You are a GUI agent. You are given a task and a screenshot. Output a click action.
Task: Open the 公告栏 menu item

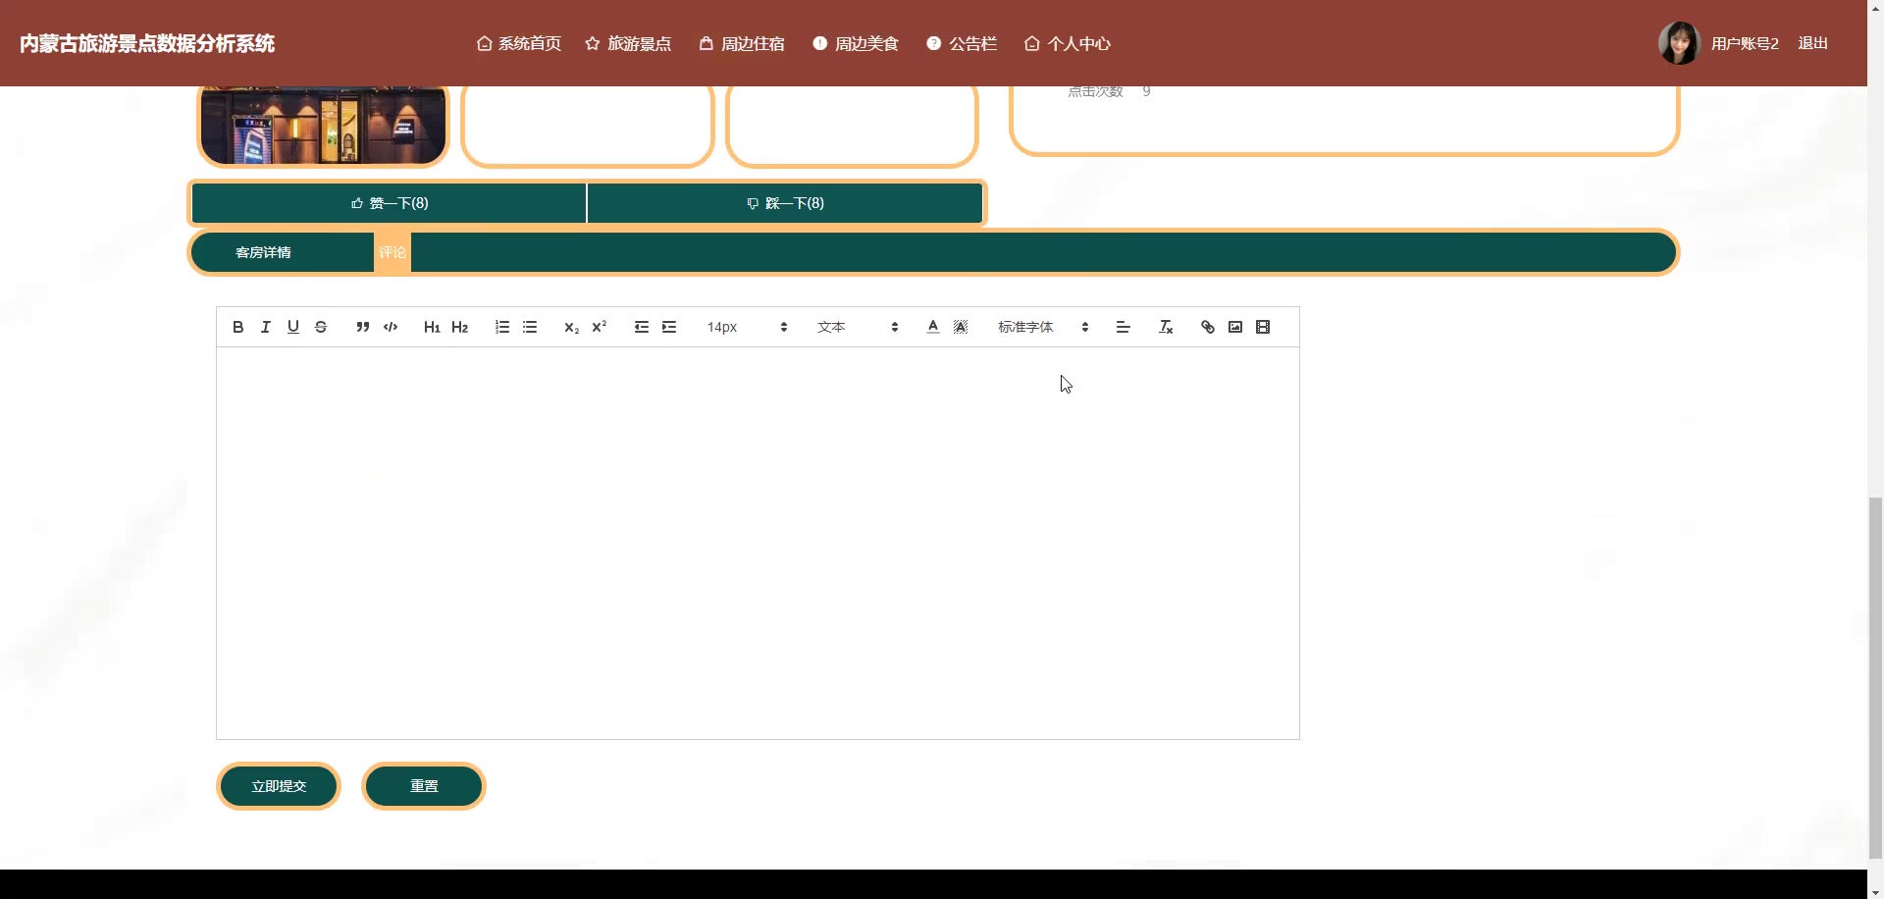pyautogui.click(x=962, y=43)
